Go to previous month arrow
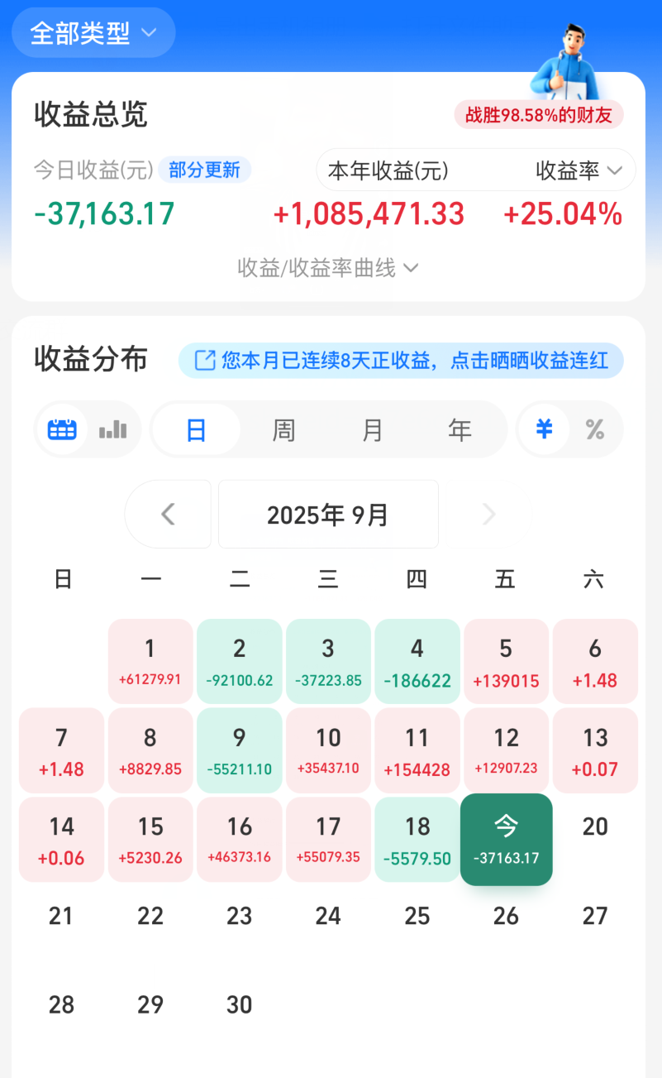The image size is (662, 1078). pyautogui.click(x=168, y=515)
